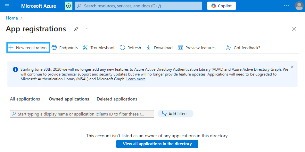This screenshot has width=305, height=152.
Task: Switch to the Deleted applications tab
Action: (x=117, y=99)
